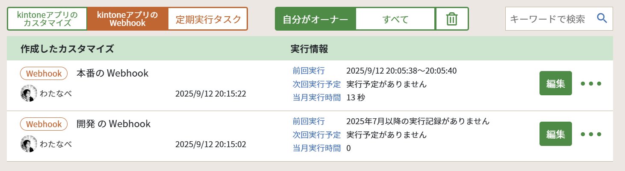Click 当月実行時間 label for 開発の Webhook

317,148
